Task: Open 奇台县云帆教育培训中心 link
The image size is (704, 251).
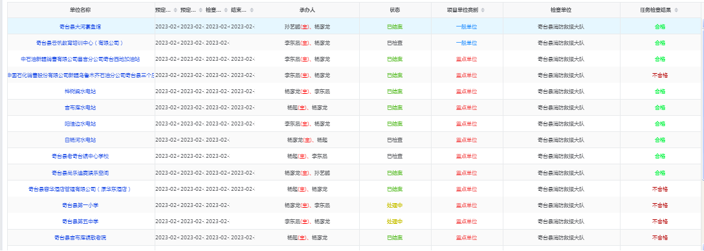Action: point(80,43)
